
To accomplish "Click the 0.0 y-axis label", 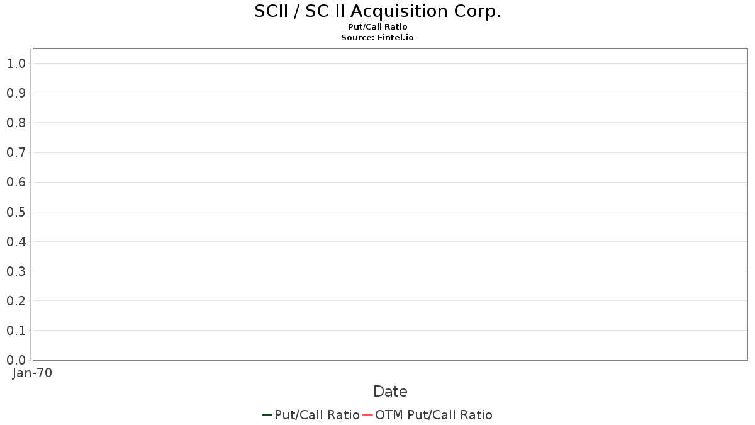I will click(16, 360).
